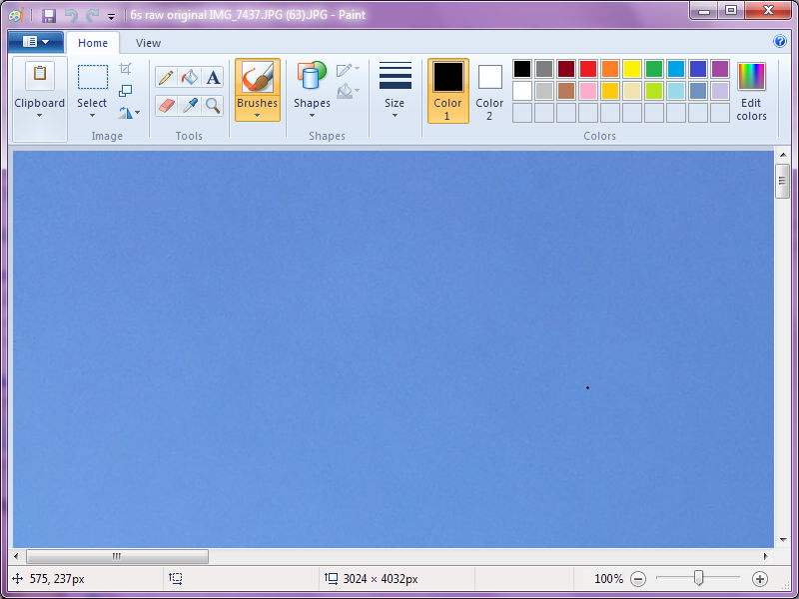Click the Redo arrow in quick access toolbar
Screen dimensions: 799x599
[92, 15]
